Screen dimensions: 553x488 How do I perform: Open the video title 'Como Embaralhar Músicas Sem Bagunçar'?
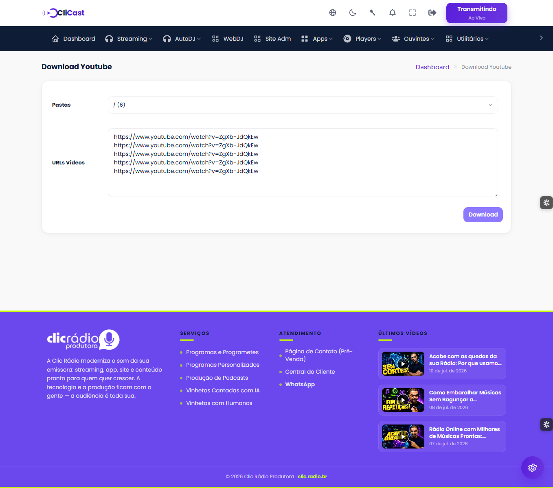pos(465,396)
